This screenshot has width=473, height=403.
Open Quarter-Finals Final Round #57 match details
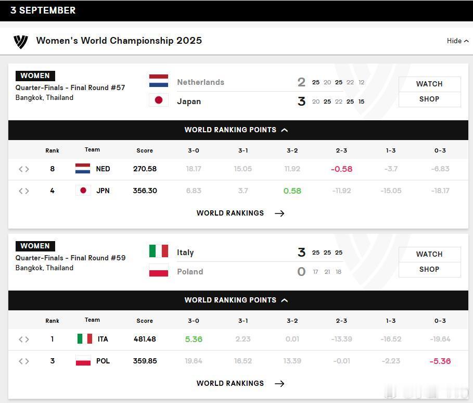70,88
